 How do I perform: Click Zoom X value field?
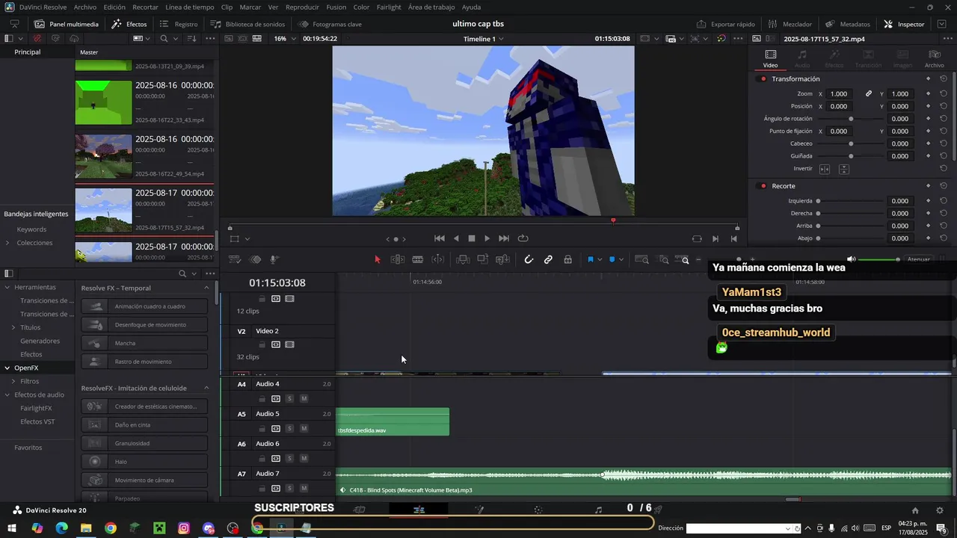(x=839, y=94)
